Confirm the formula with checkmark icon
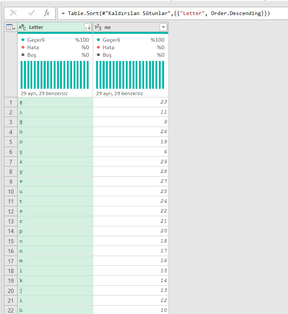The width and height of the screenshot is (288, 314). [x=32, y=13]
